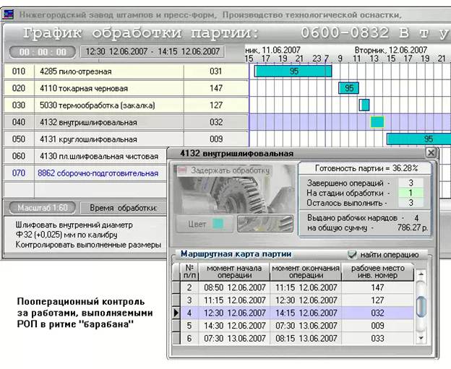Select operation row 050 круглошлифовальная
The width and height of the screenshot is (451, 369).
point(126,139)
